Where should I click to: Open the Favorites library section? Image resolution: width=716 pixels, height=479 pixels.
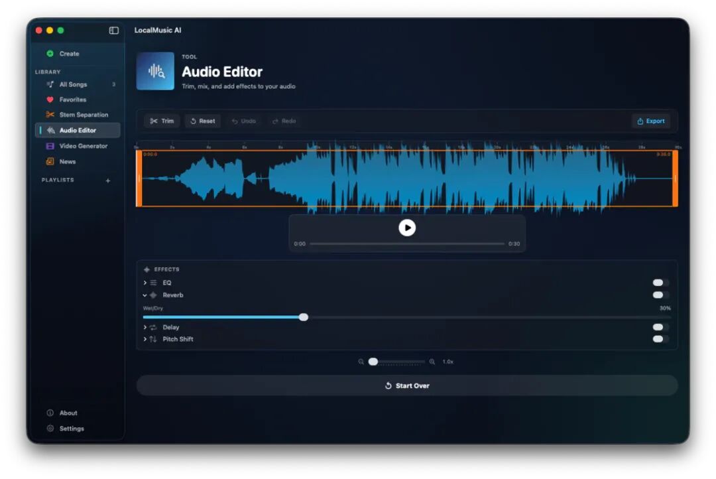coord(78,99)
